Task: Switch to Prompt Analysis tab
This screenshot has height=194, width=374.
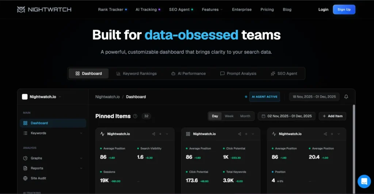Action: 238,74
